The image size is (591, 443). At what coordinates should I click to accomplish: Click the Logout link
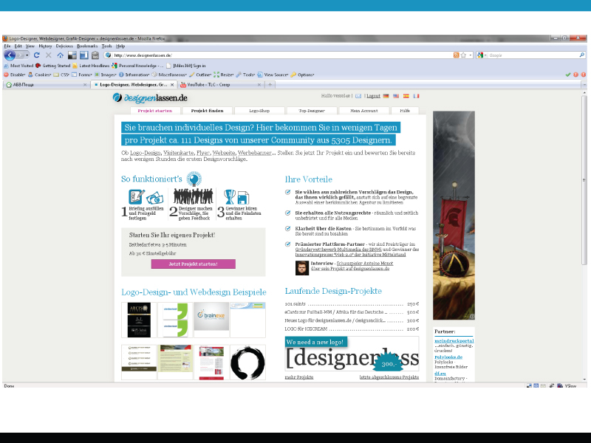coord(373,96)
